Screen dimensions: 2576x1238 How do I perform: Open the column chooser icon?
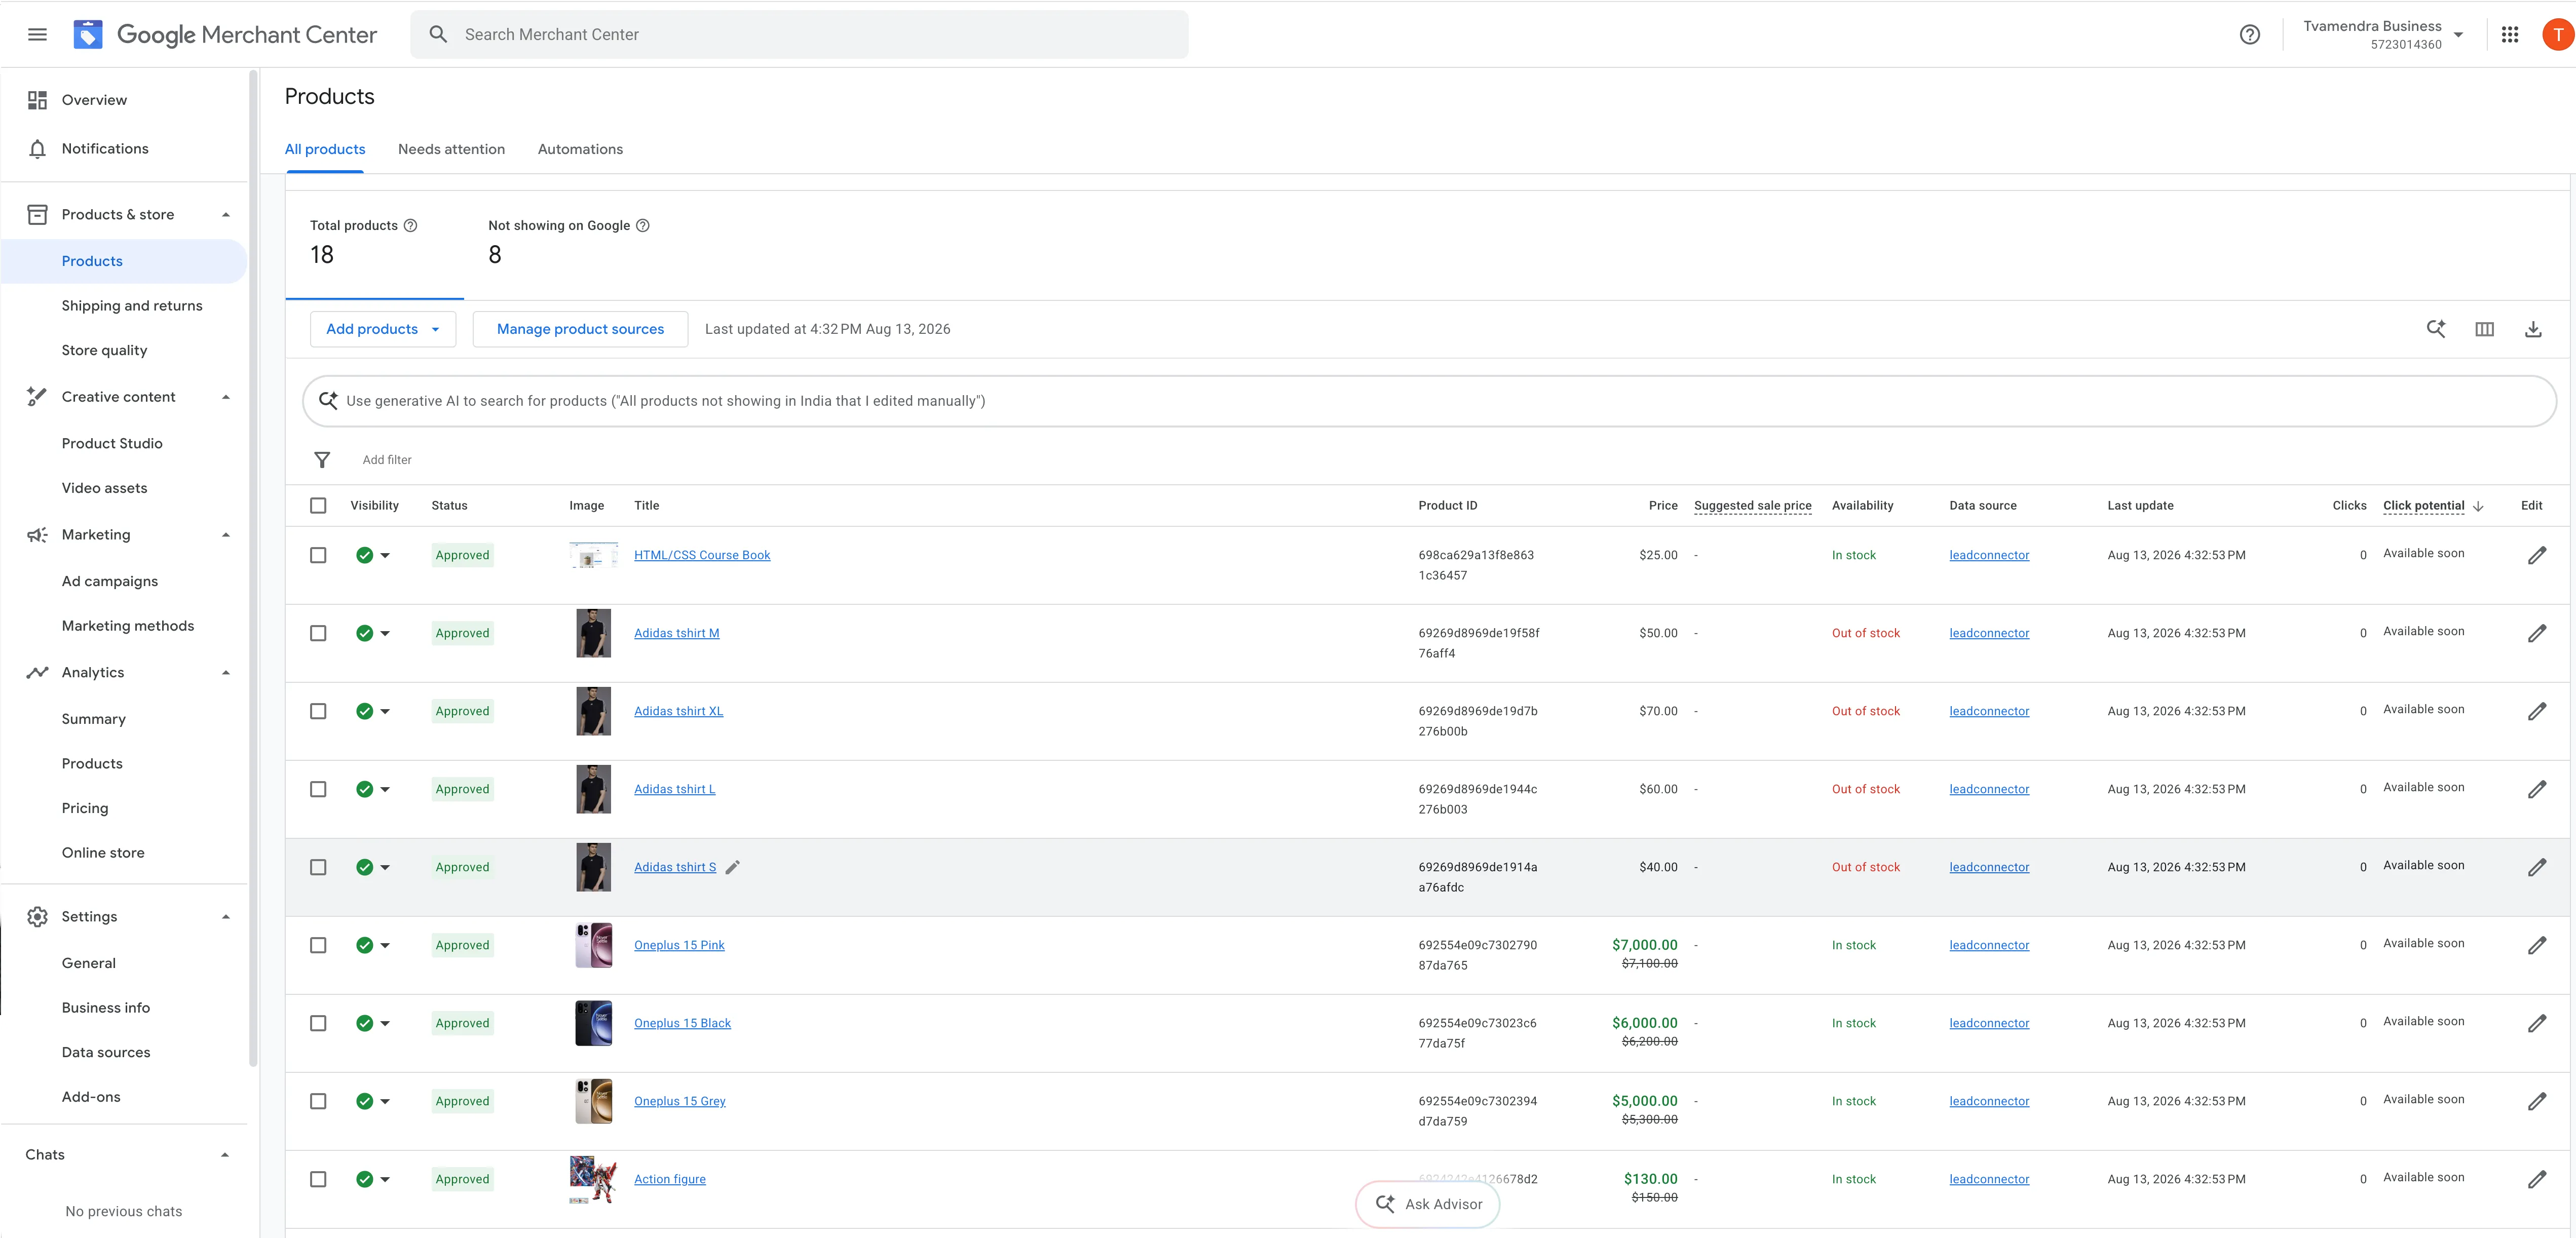click(2484, 329)
